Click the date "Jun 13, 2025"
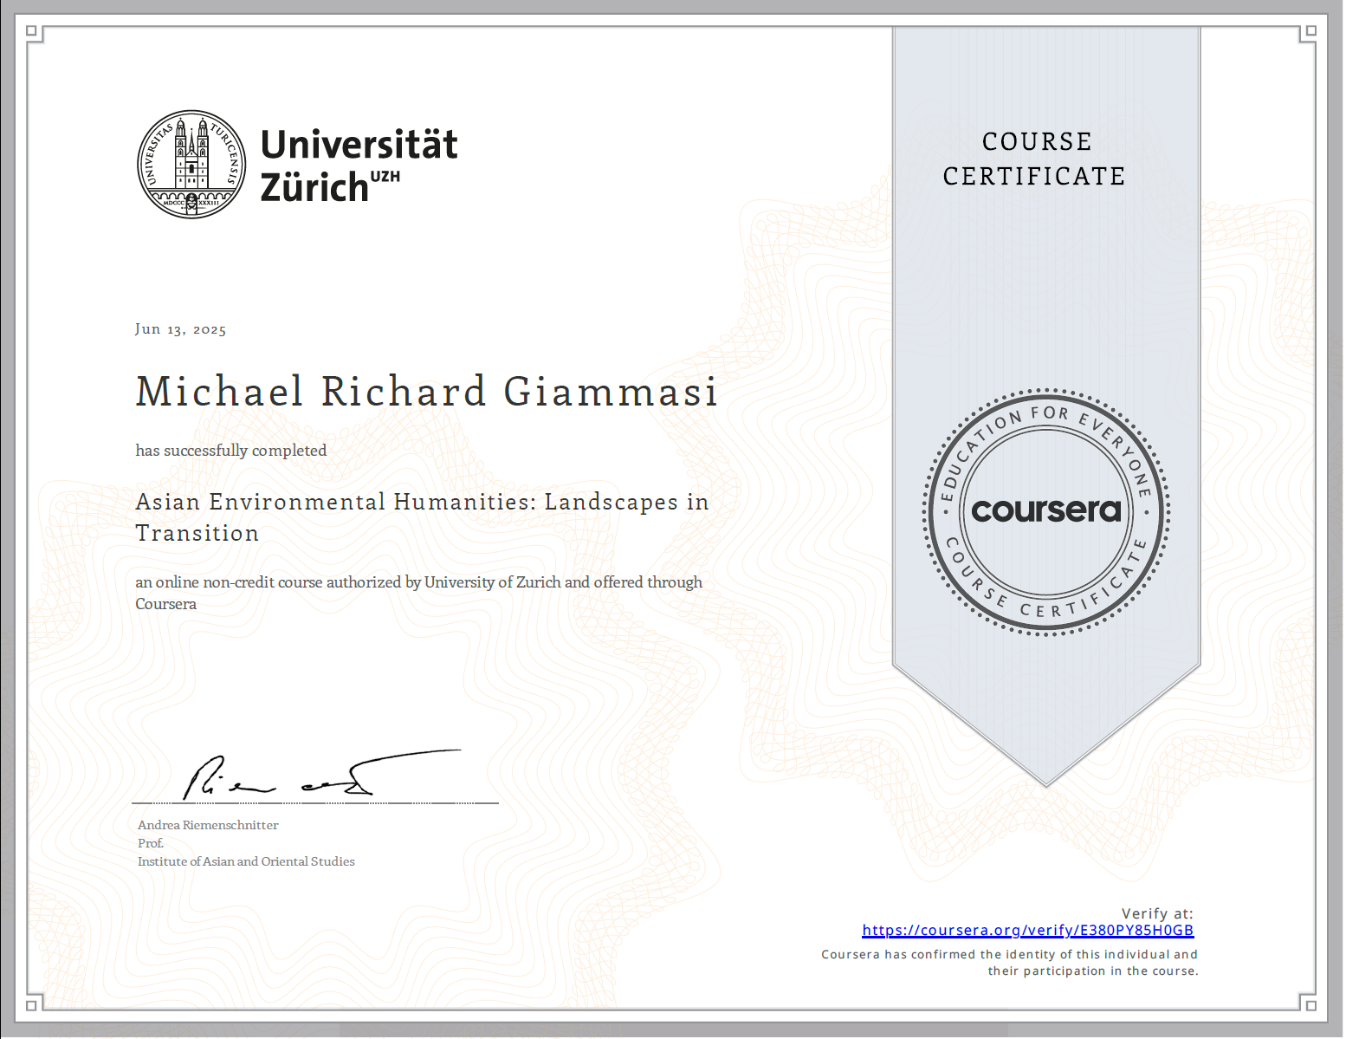Screen dimensions: 1346x1039 click(180, 329)
